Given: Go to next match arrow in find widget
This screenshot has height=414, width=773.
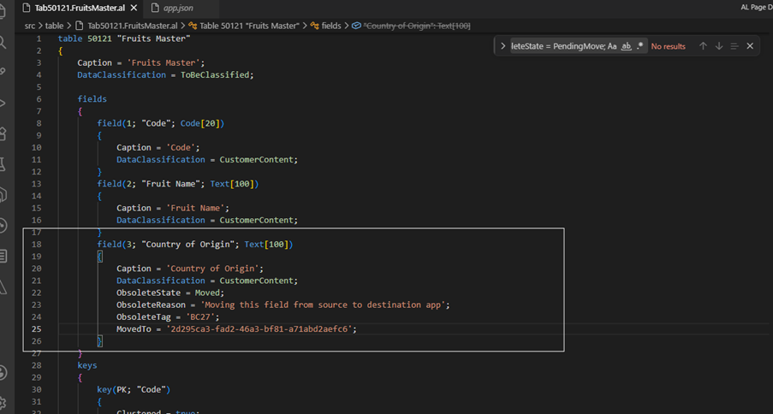Looking at the screenshot, I should click(x=719, y=46).
